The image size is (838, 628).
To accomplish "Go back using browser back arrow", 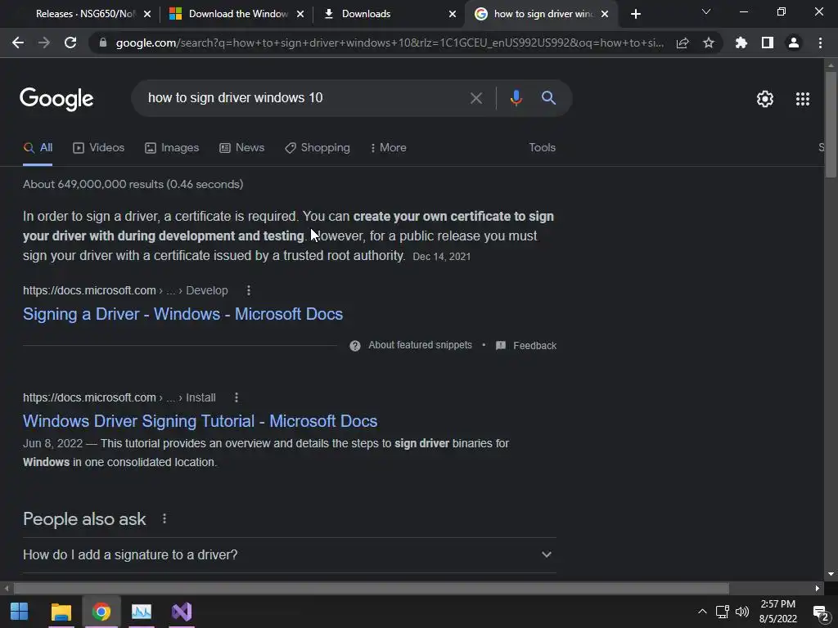I will click(18, 43).
